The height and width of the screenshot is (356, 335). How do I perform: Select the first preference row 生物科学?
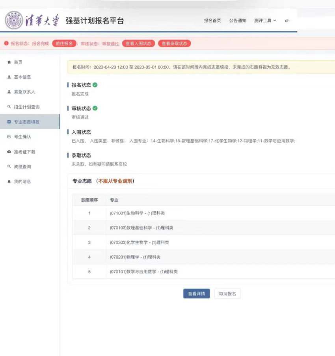(137, 213)
